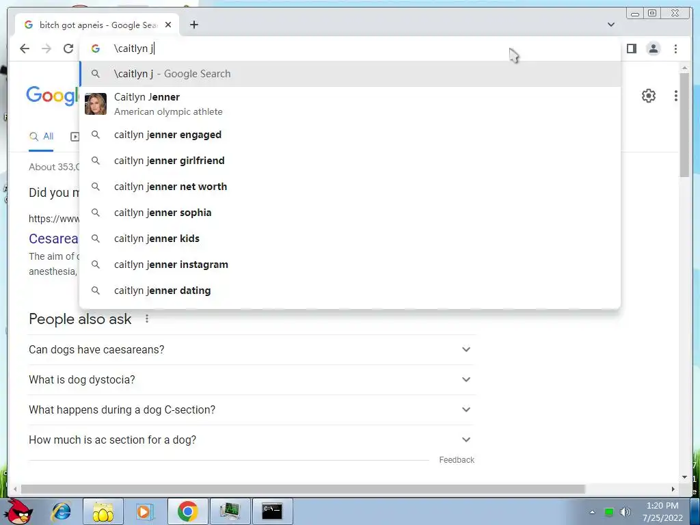This screenshot has height=525, width=700.
Task: Toggle the Chrome side panel
Action: coord(631,49)
